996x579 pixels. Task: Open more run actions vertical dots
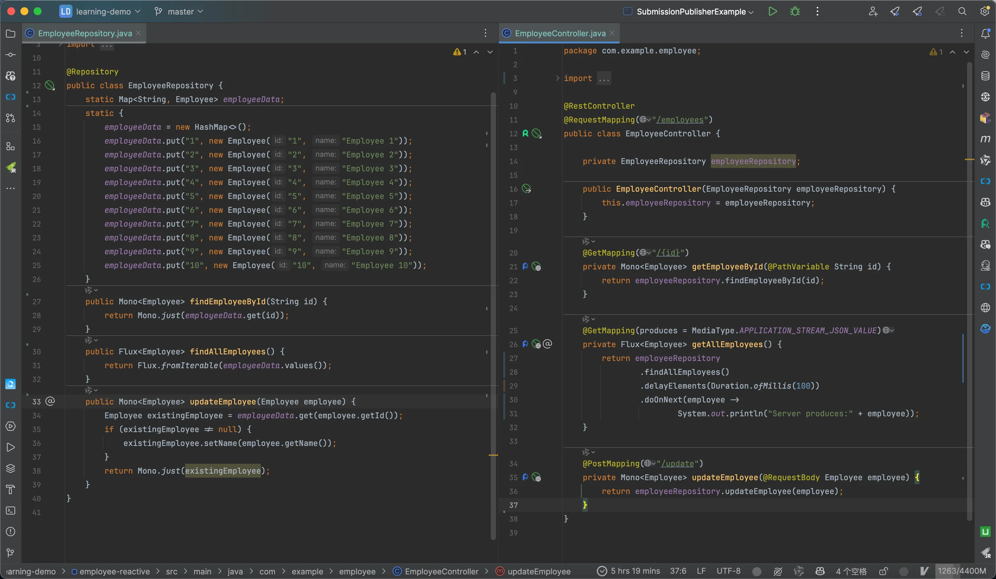coord(817,12)
